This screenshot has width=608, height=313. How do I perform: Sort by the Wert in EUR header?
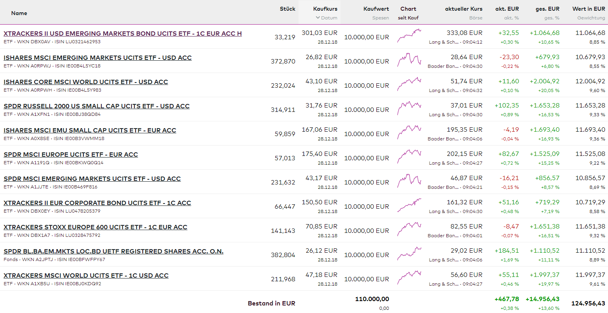tap(589, 9)
